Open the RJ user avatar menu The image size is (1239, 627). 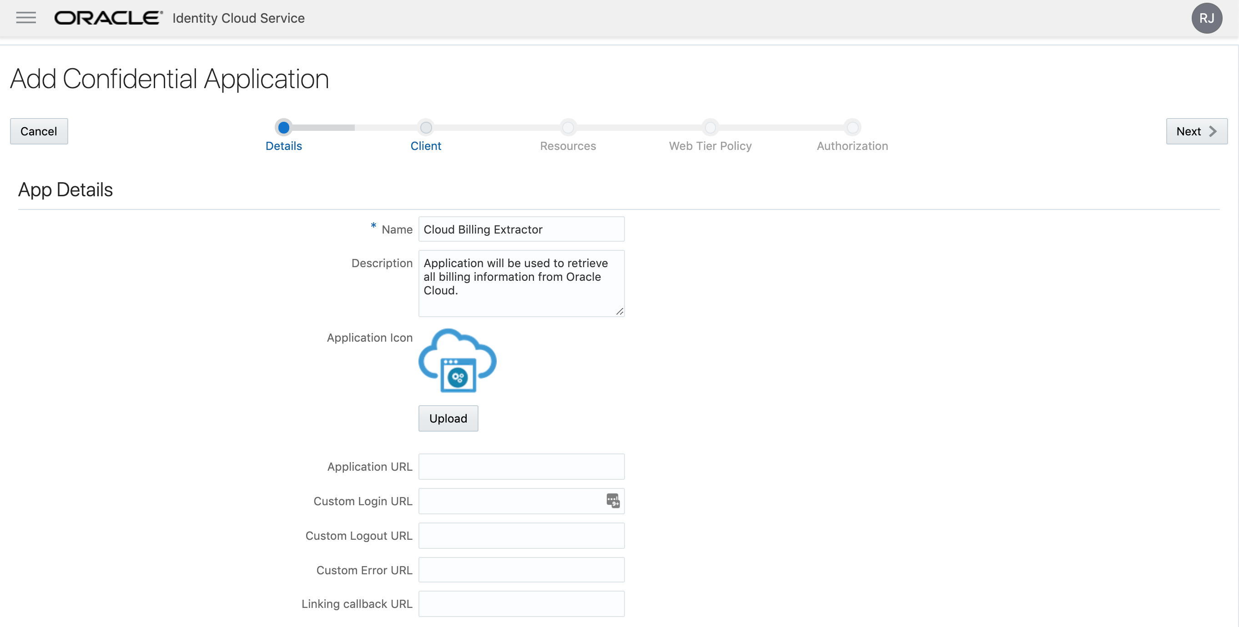[1206, 18]
